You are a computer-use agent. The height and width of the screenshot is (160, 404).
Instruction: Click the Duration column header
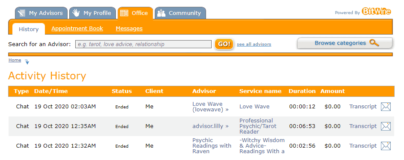point(302,91)
